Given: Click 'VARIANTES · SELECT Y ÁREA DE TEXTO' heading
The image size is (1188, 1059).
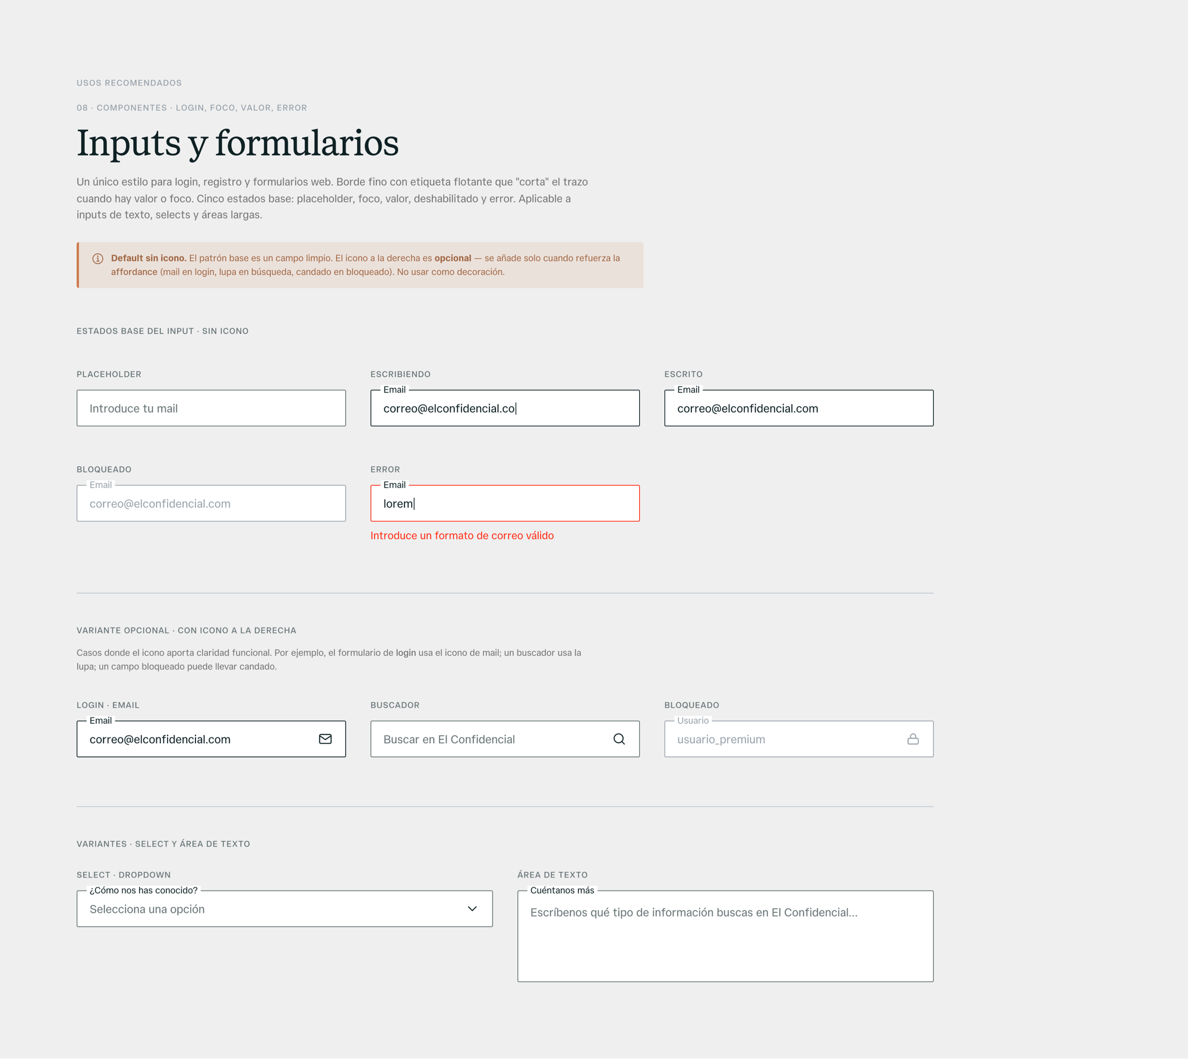Looking at the screenshot, I should coord(163,844).
